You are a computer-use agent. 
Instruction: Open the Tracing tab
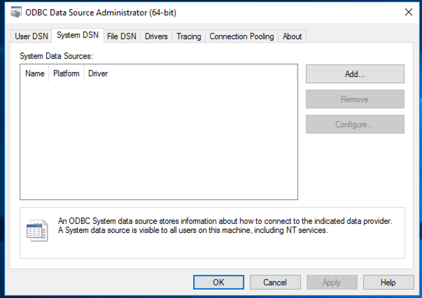pyautogui.click(x=188, y=36)
